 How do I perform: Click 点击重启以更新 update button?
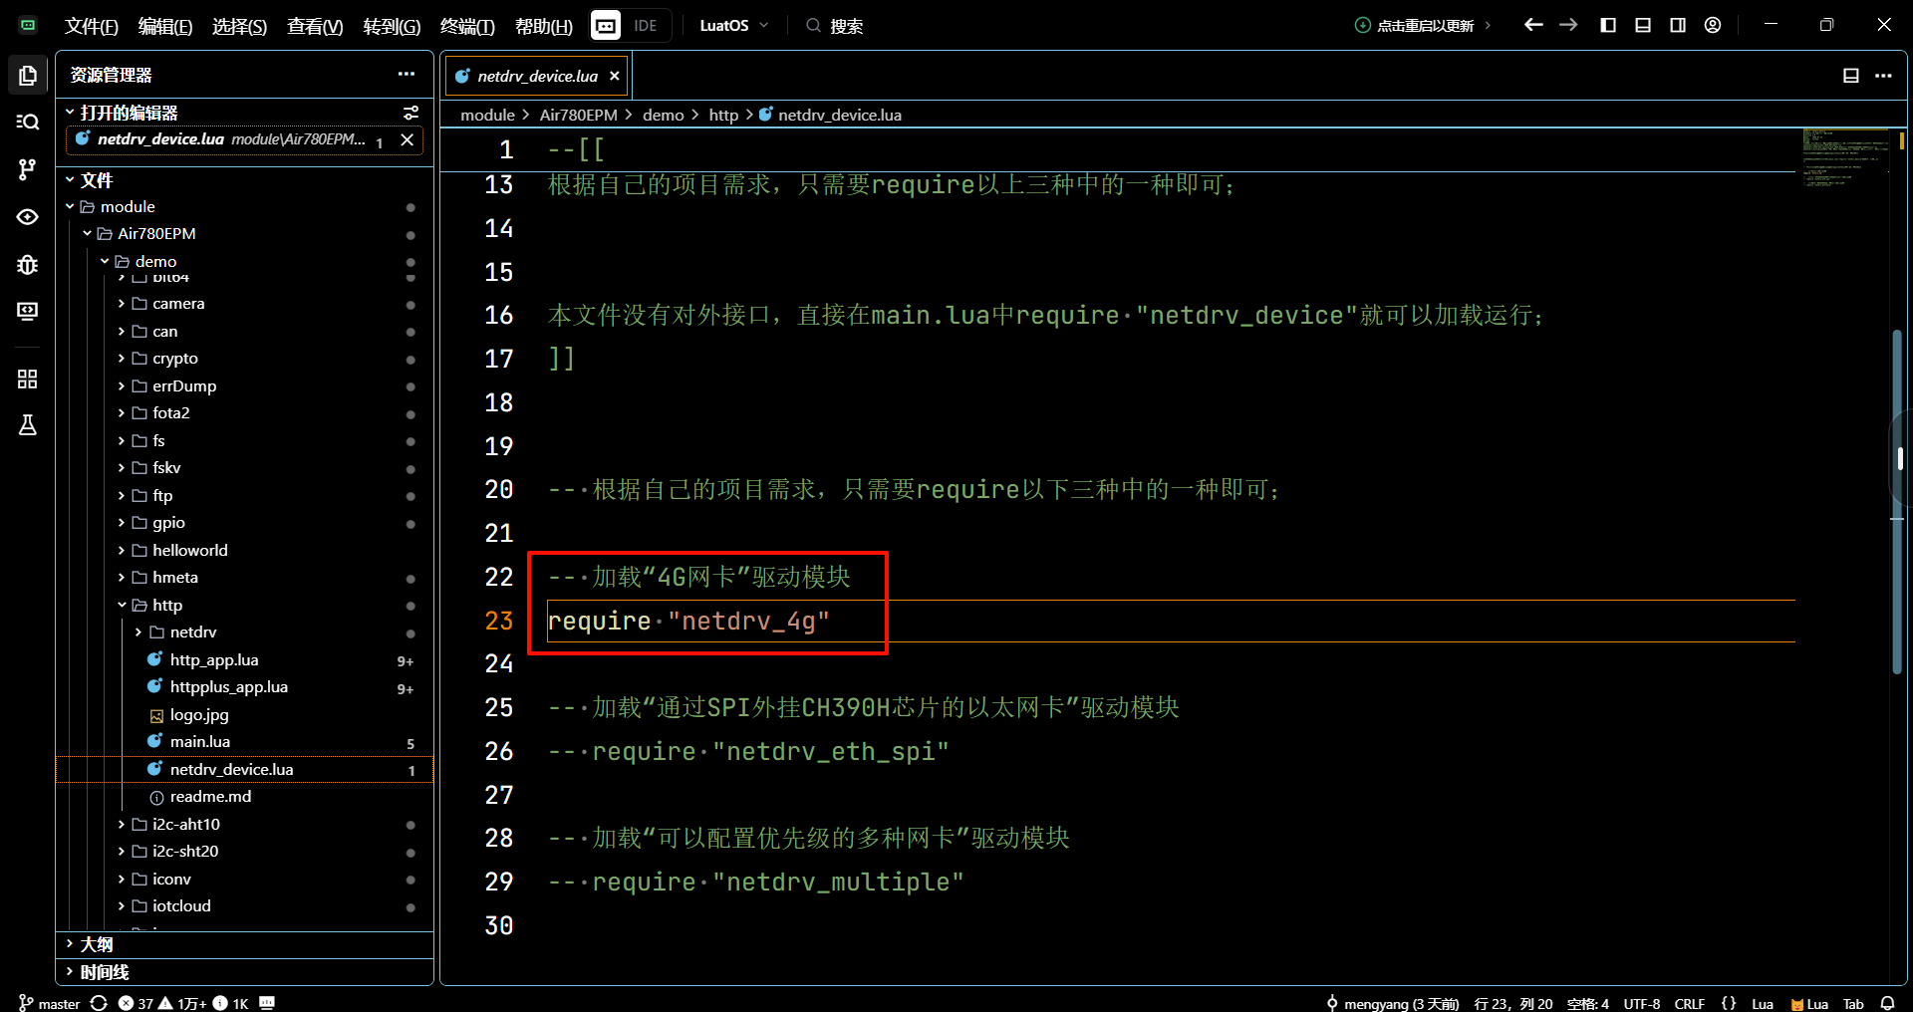pos(1423,26)
